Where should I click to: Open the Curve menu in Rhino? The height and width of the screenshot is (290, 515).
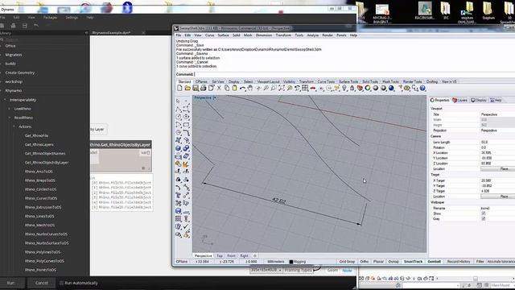click(209, 35)
